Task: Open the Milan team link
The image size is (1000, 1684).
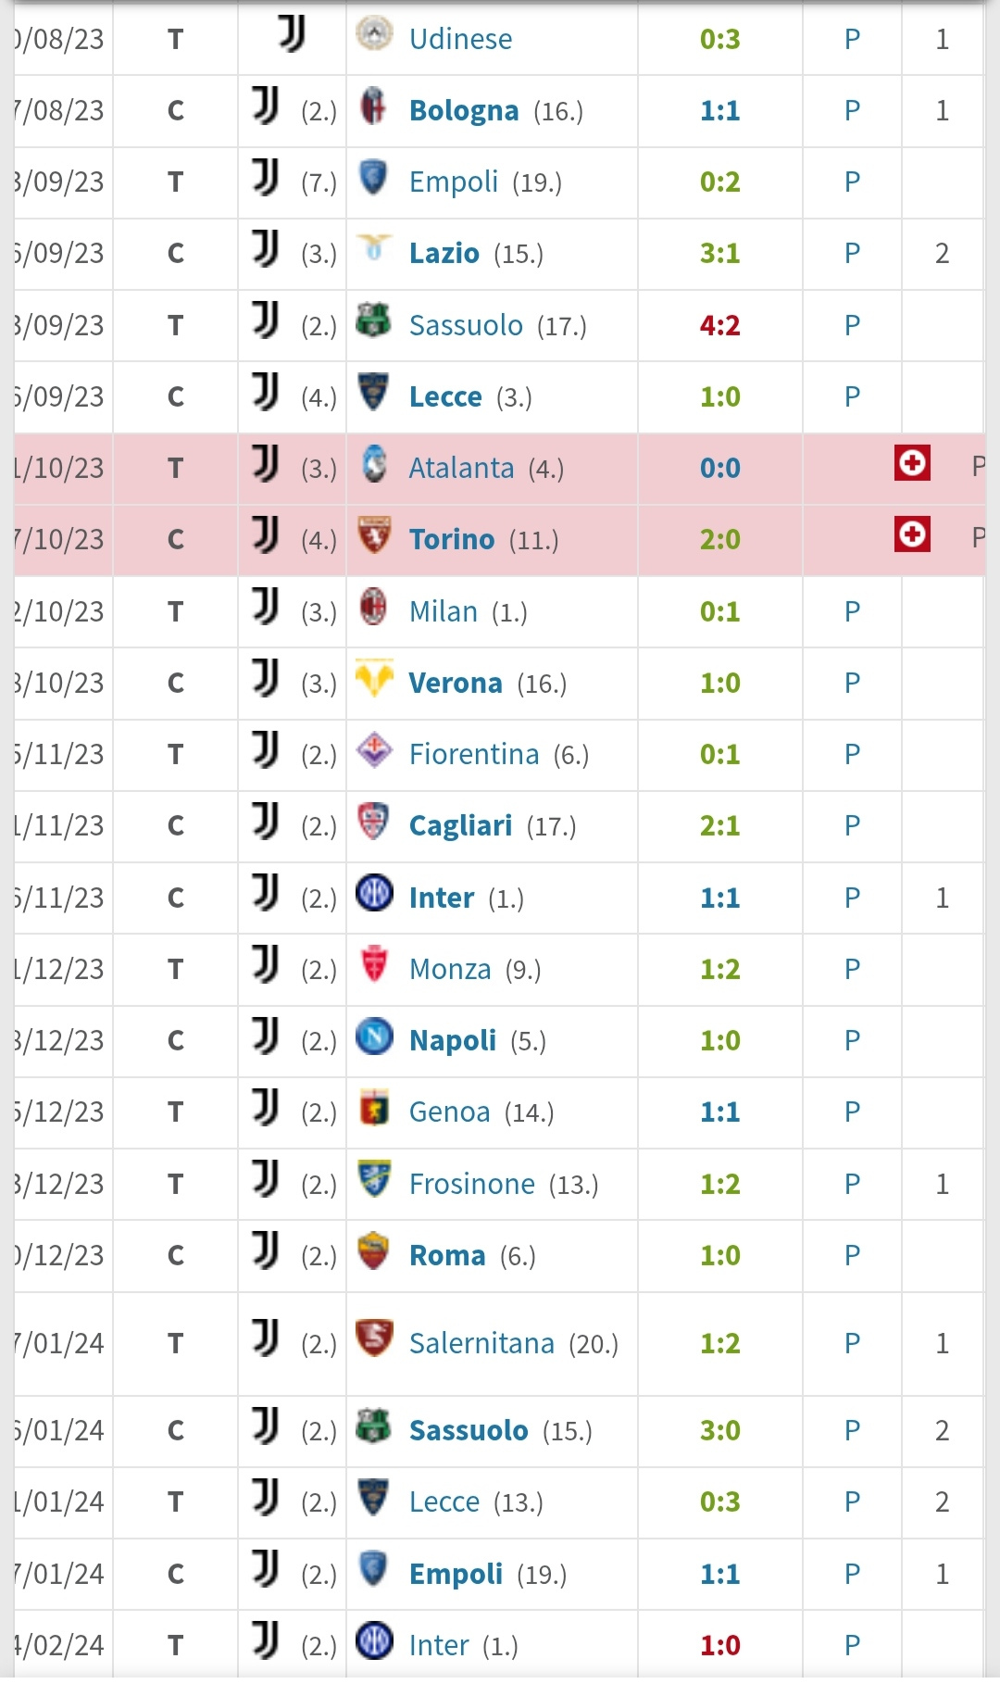Action: (x=443, y=612)
